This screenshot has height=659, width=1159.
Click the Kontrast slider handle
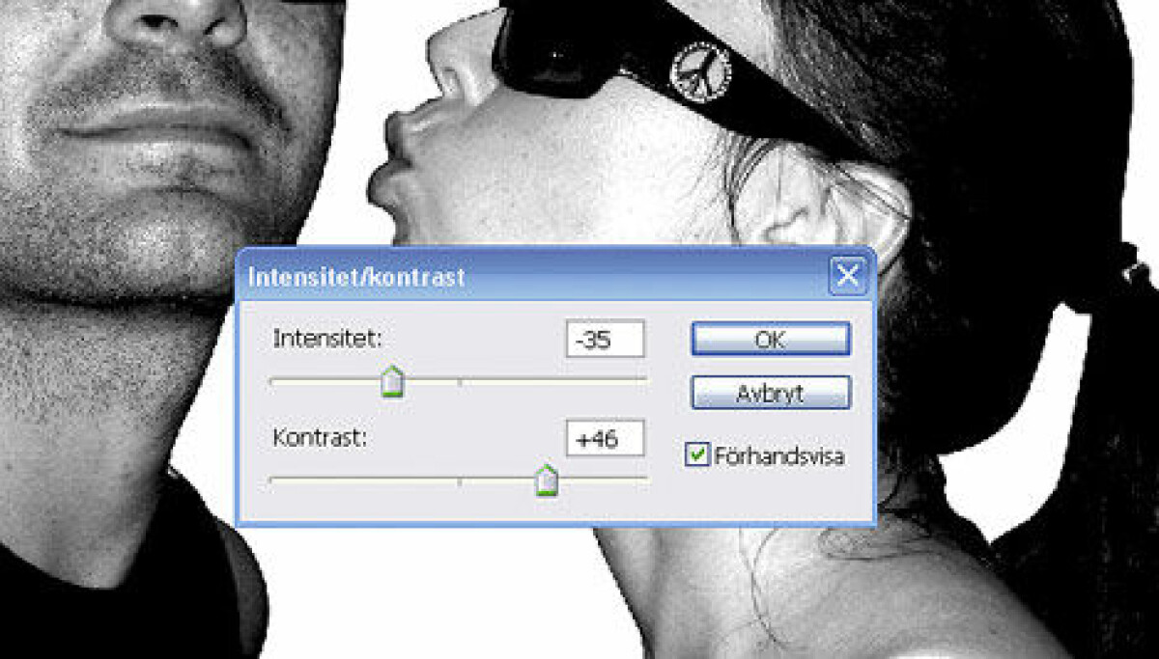tap(547, 479)
